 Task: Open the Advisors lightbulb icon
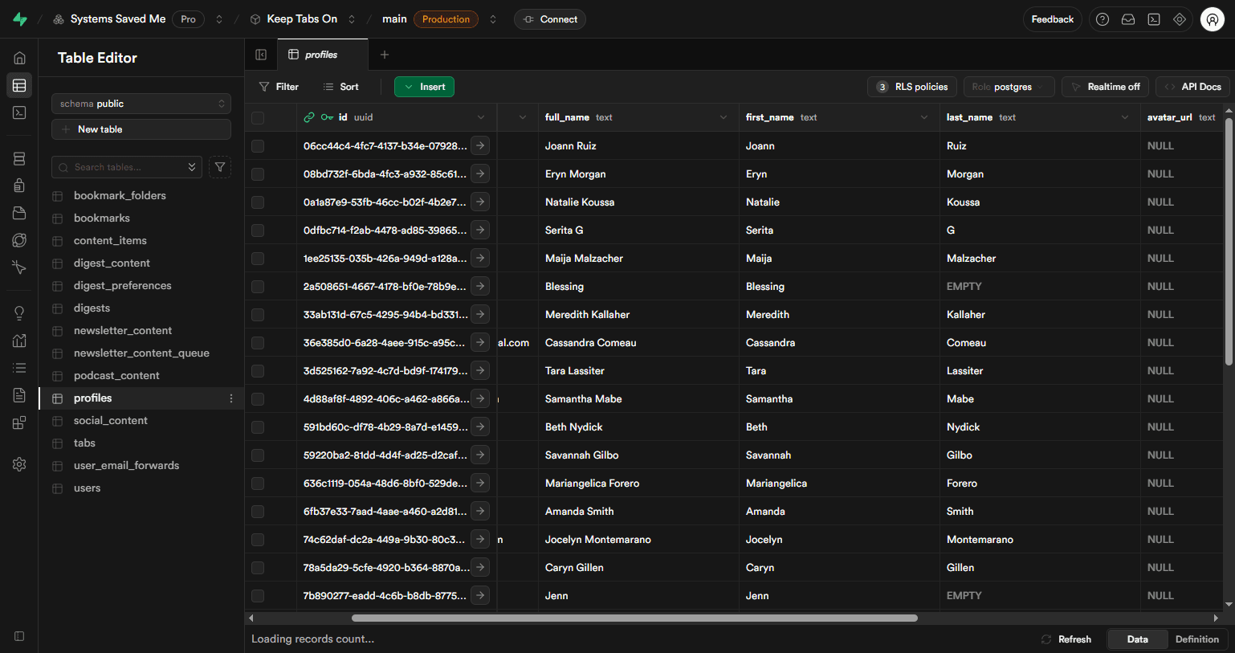pyautogui.click(x=19, y=313)
